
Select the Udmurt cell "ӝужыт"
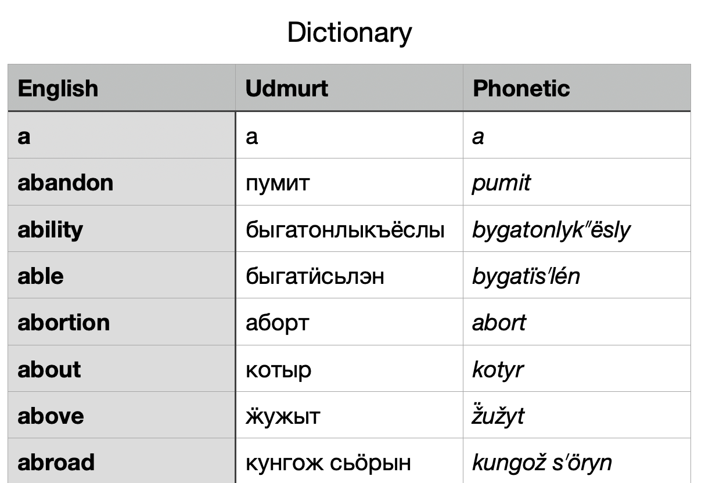point(283,416)
